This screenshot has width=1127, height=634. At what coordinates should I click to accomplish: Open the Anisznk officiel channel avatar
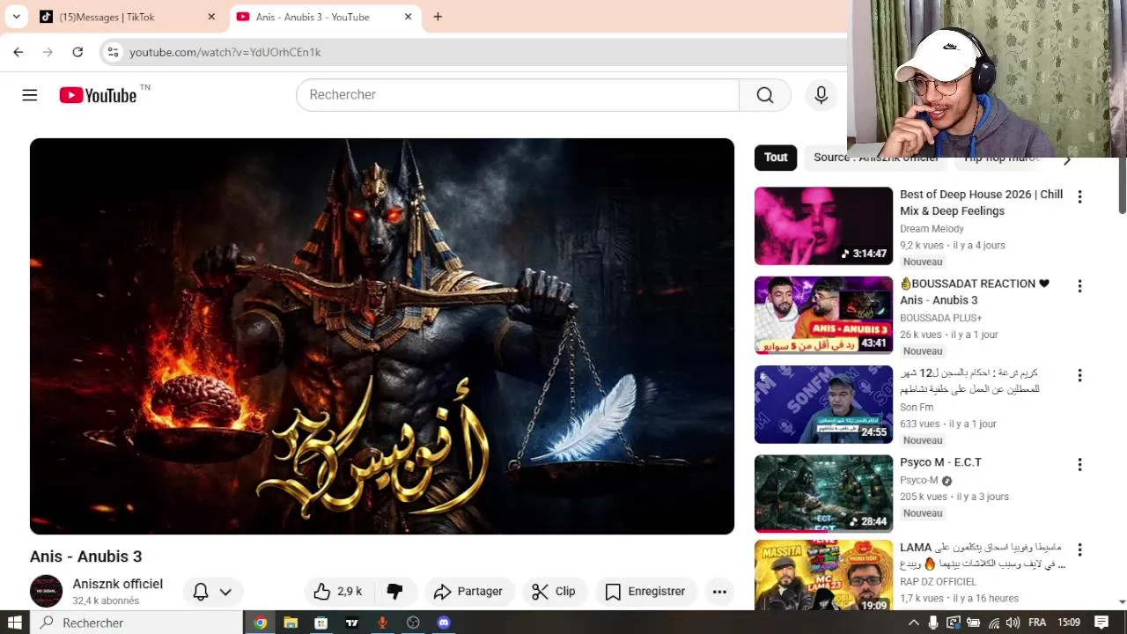[46, 591]
